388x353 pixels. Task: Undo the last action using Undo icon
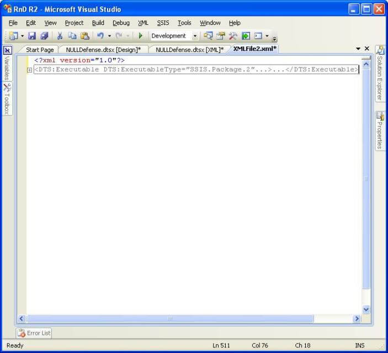point(100,36)
